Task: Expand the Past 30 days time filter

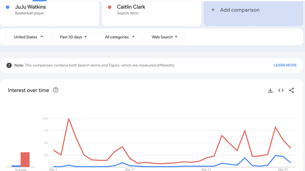Action: click(74, 37)
